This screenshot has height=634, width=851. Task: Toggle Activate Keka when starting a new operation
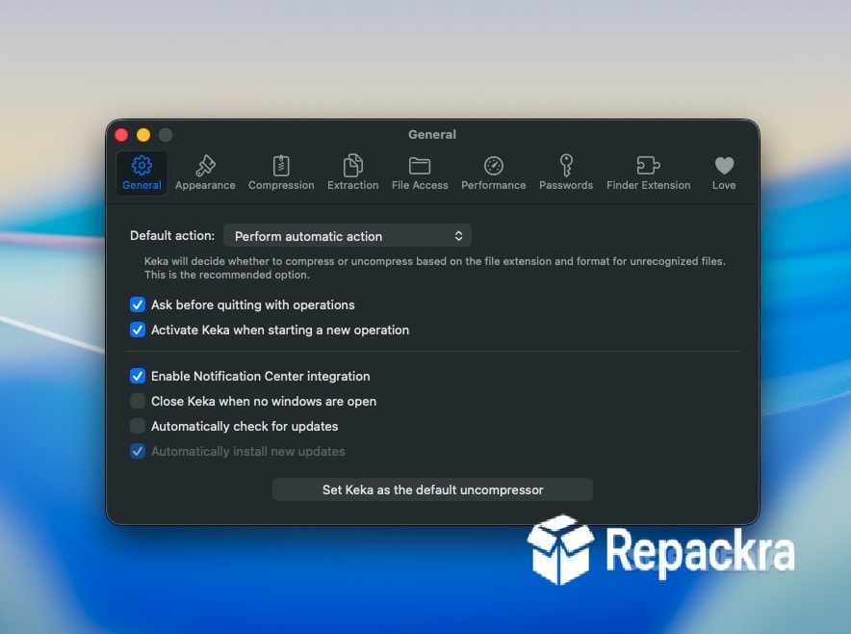pos(138,330)
